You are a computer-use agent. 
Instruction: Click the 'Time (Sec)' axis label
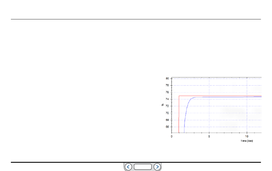(247, 141)
